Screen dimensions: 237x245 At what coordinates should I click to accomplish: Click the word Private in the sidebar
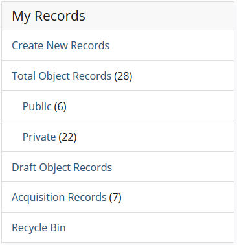(x=39, y=137)
